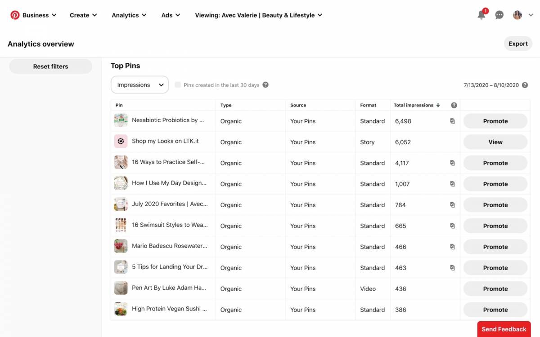Image resolution: width=540 pixels, height=337 pixels.
Task: Click the profile avatar picture
Action: pos(517,15)
